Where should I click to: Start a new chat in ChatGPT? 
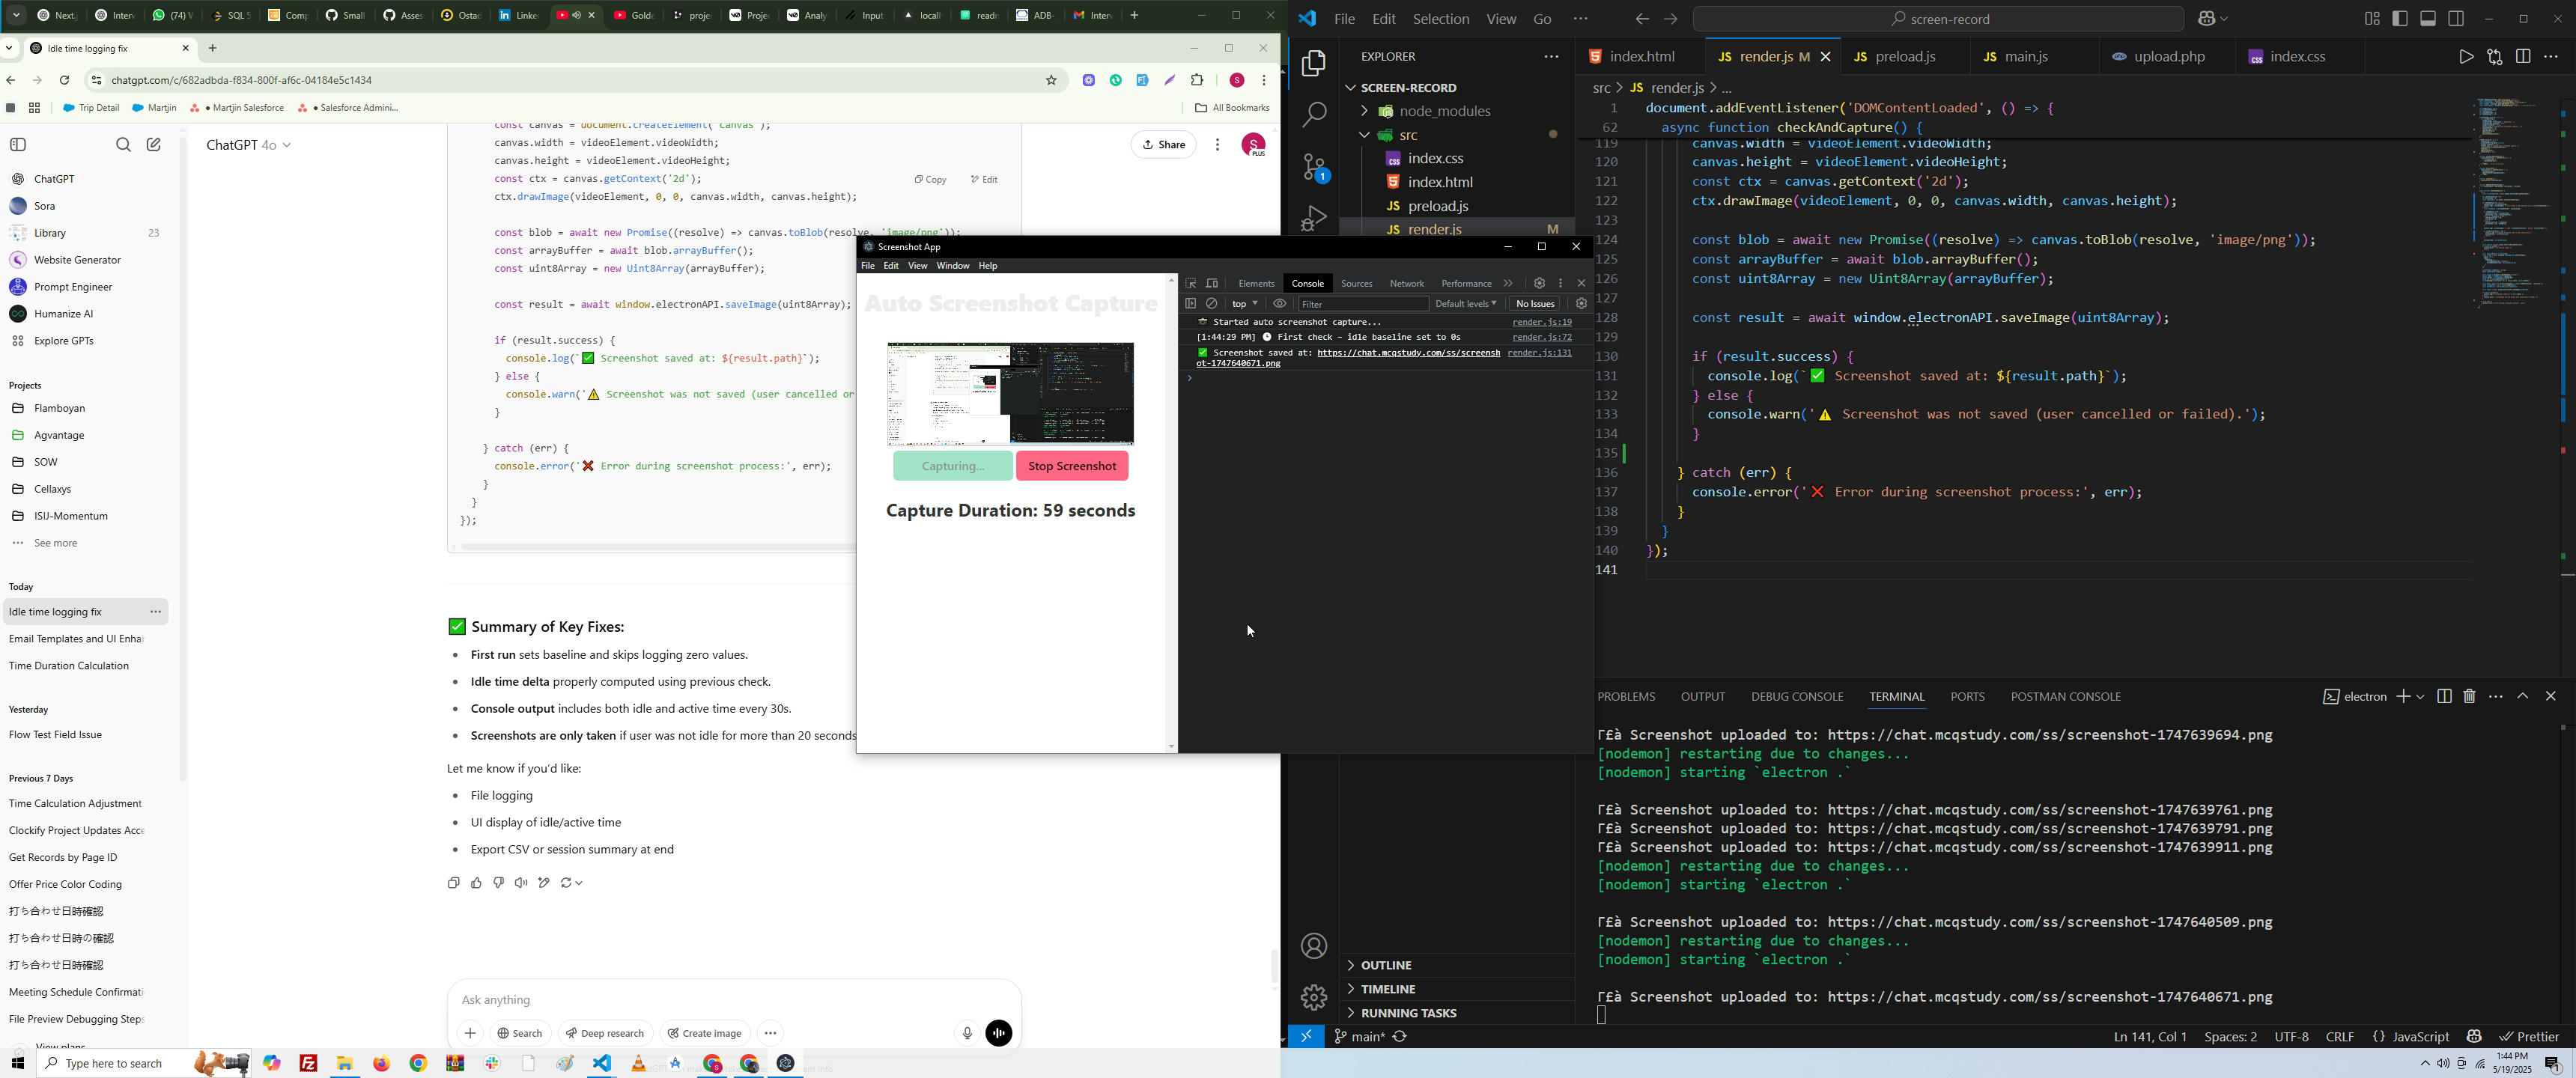154,145
